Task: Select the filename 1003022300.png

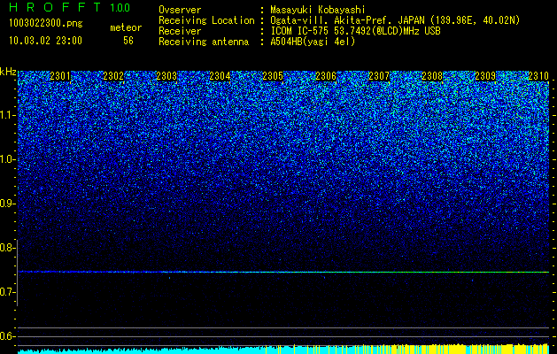Action: [45, 24]
